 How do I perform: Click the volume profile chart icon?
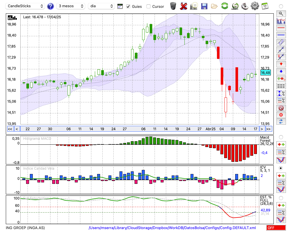[x=281, y=21]
